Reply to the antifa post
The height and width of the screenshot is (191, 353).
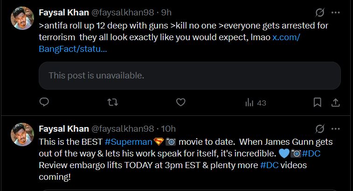coord(44,102)
